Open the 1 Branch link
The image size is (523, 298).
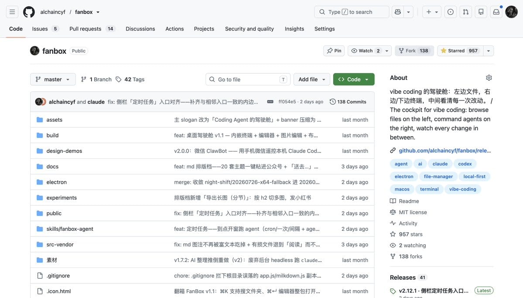point(96,79)
